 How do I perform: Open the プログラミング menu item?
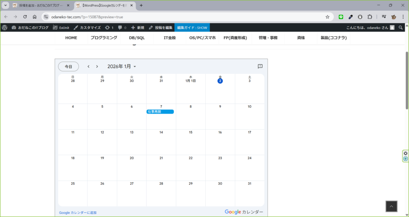click(103, 38)
